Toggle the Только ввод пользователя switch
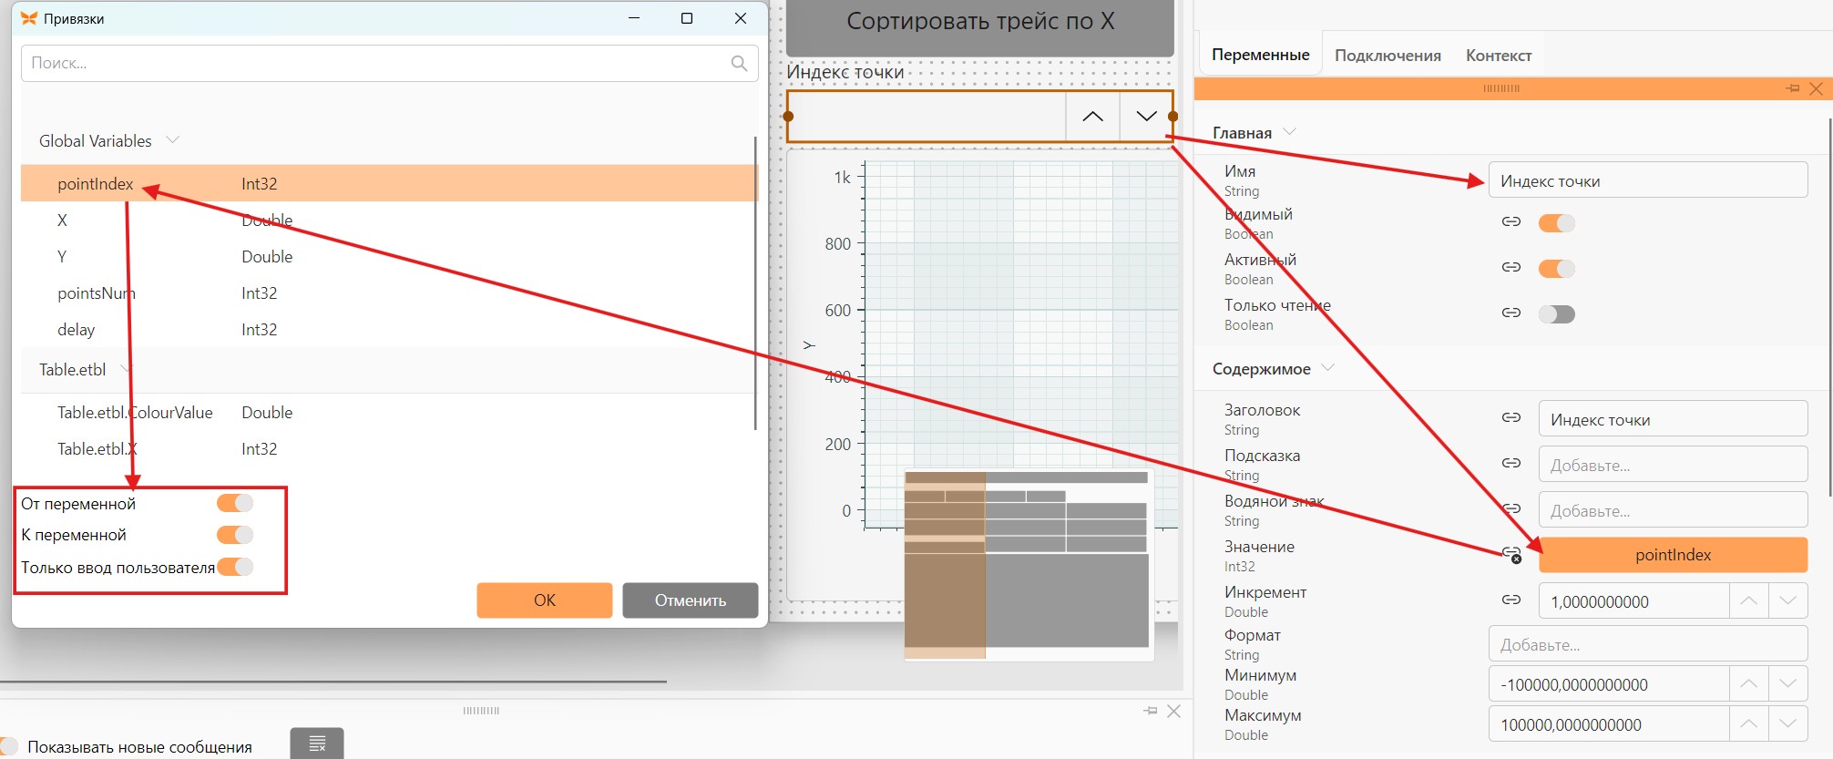Image resolution: width=1833 pixels, height=759 pixels. pos(235,567)
